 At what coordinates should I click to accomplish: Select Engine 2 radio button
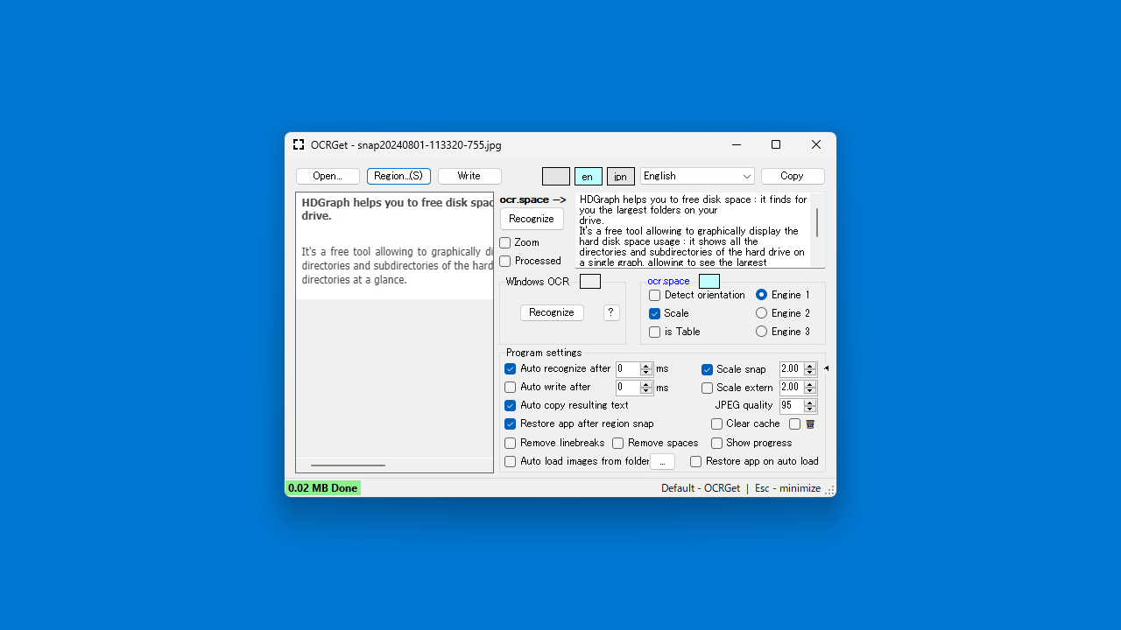coord(762,313)
